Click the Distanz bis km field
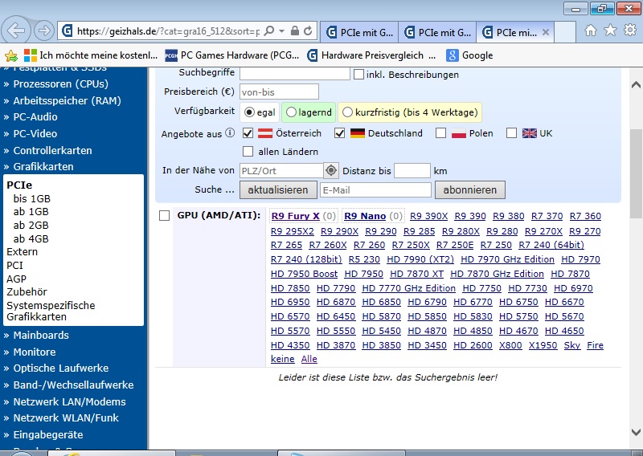The height and width of the screenshot is (456, 643). pos(412,170)
